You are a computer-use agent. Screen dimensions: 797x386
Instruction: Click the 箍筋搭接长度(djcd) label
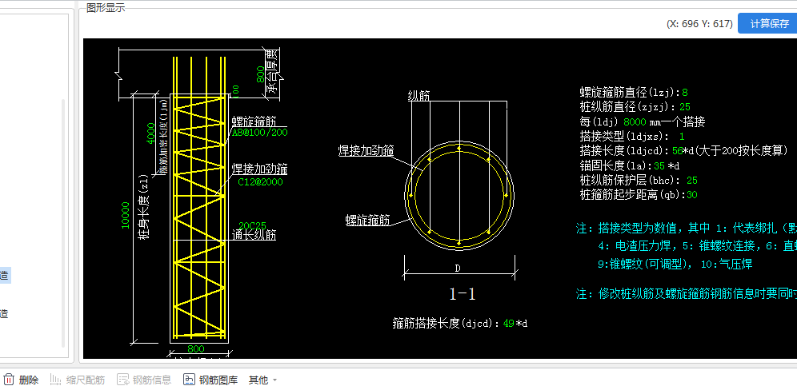(447, 323)
